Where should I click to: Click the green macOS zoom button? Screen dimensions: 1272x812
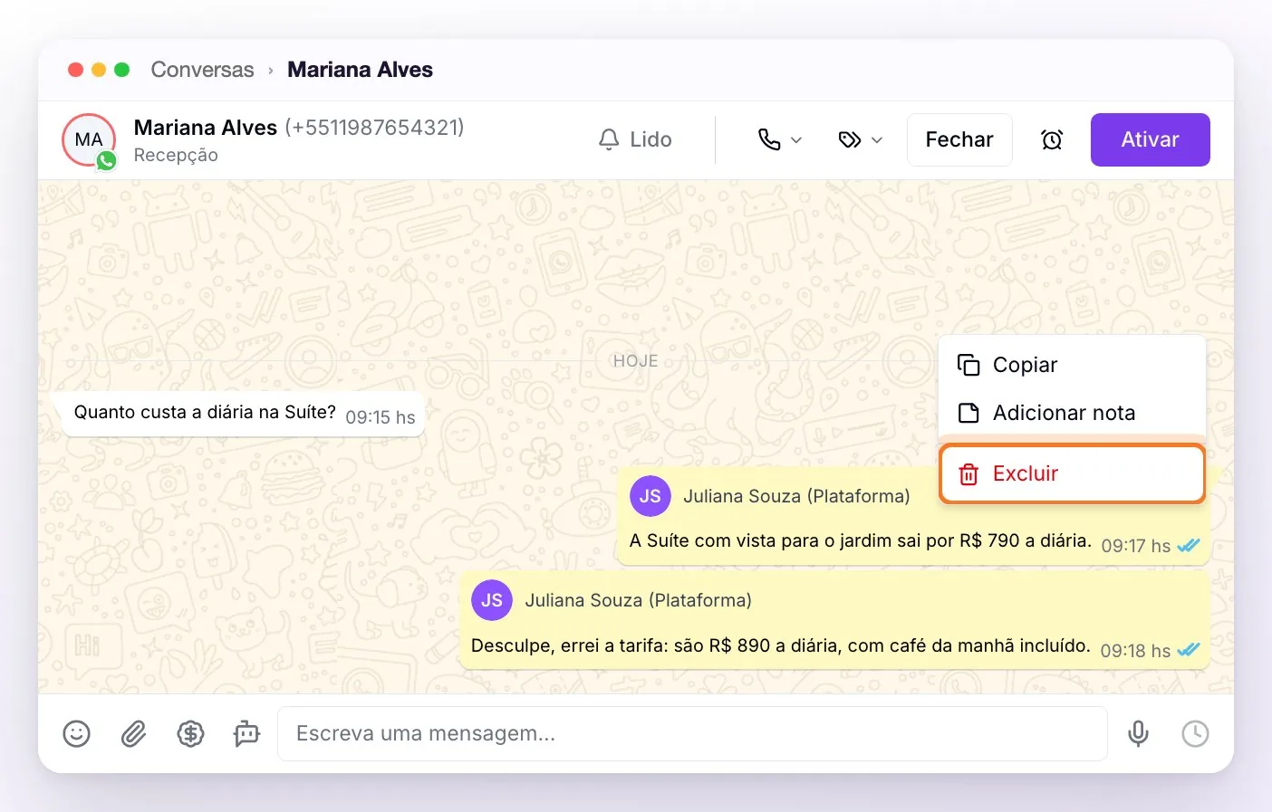pos(122,70)
